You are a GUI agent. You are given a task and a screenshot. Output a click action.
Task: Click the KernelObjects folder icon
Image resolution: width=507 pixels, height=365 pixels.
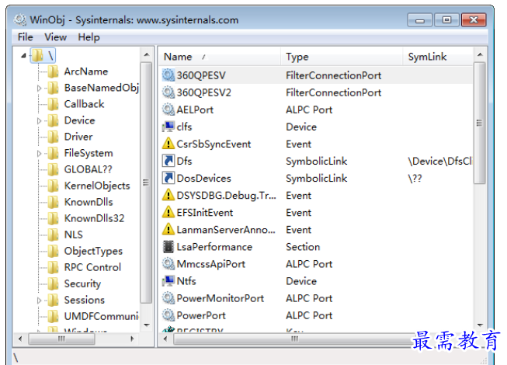(53, 186)
